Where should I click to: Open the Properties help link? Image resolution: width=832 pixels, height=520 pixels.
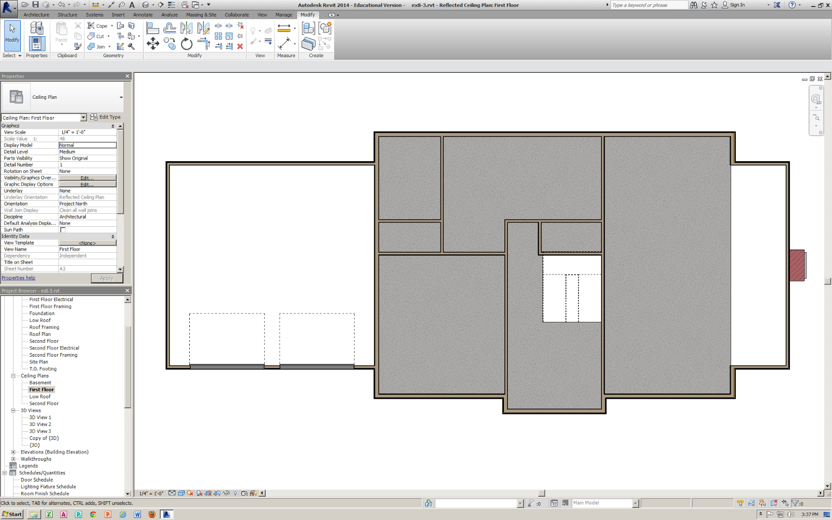coord(18,278)
